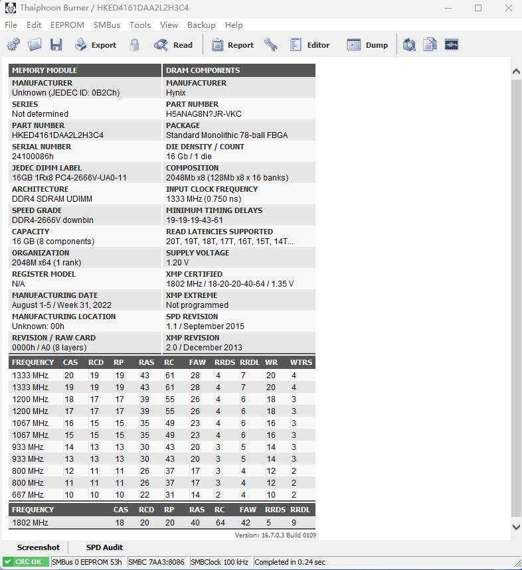The width and height of the screenshot is (522, 570).
Task: Click the Dump toolbar button
Action: tap(367, 44)
